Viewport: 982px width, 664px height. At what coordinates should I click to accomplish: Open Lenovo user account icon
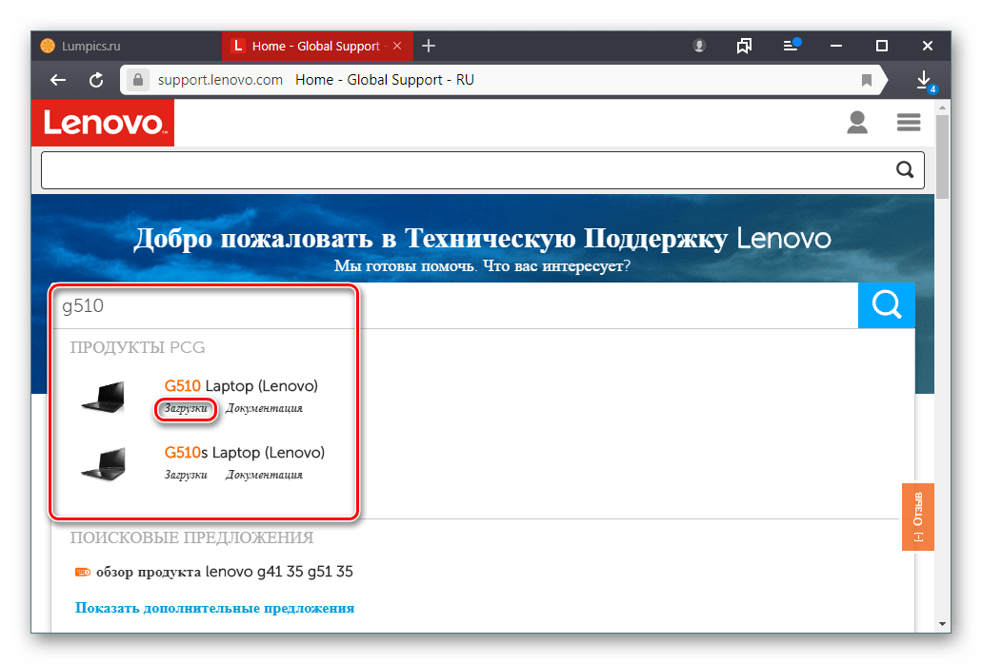click(857, 123)
